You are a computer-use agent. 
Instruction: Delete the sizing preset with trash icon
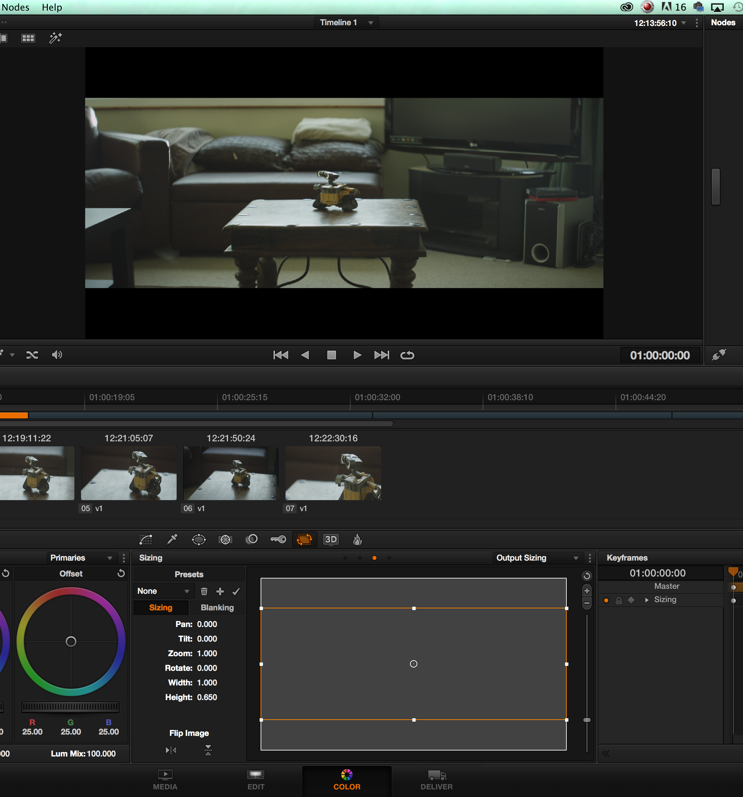coord(204,591)
